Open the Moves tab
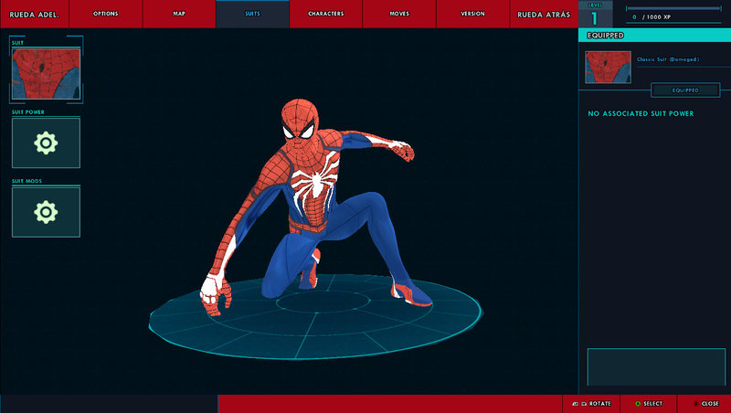731x413 pixels. [x=399, y=14]
